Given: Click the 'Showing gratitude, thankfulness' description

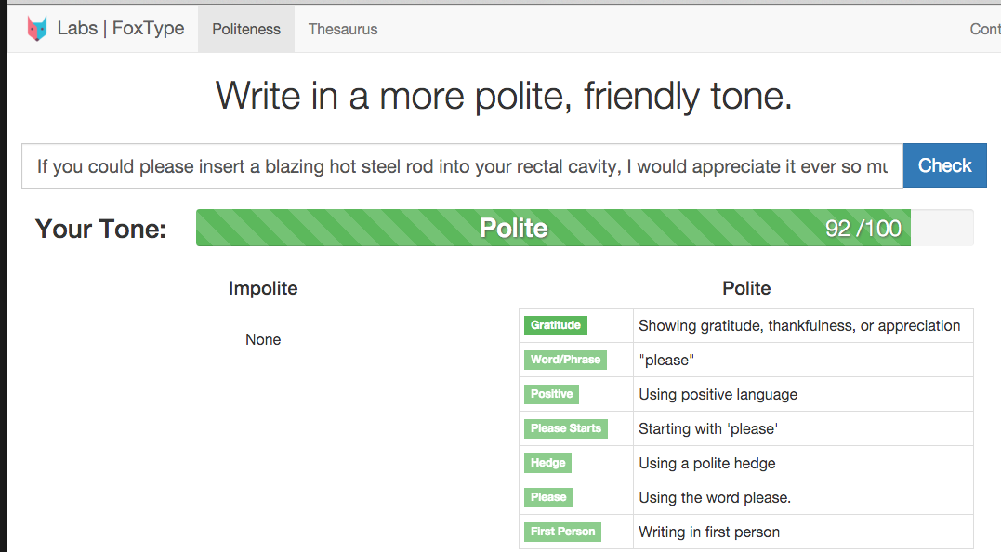Looking at the screenshot, I should click(x=799, y=325).
